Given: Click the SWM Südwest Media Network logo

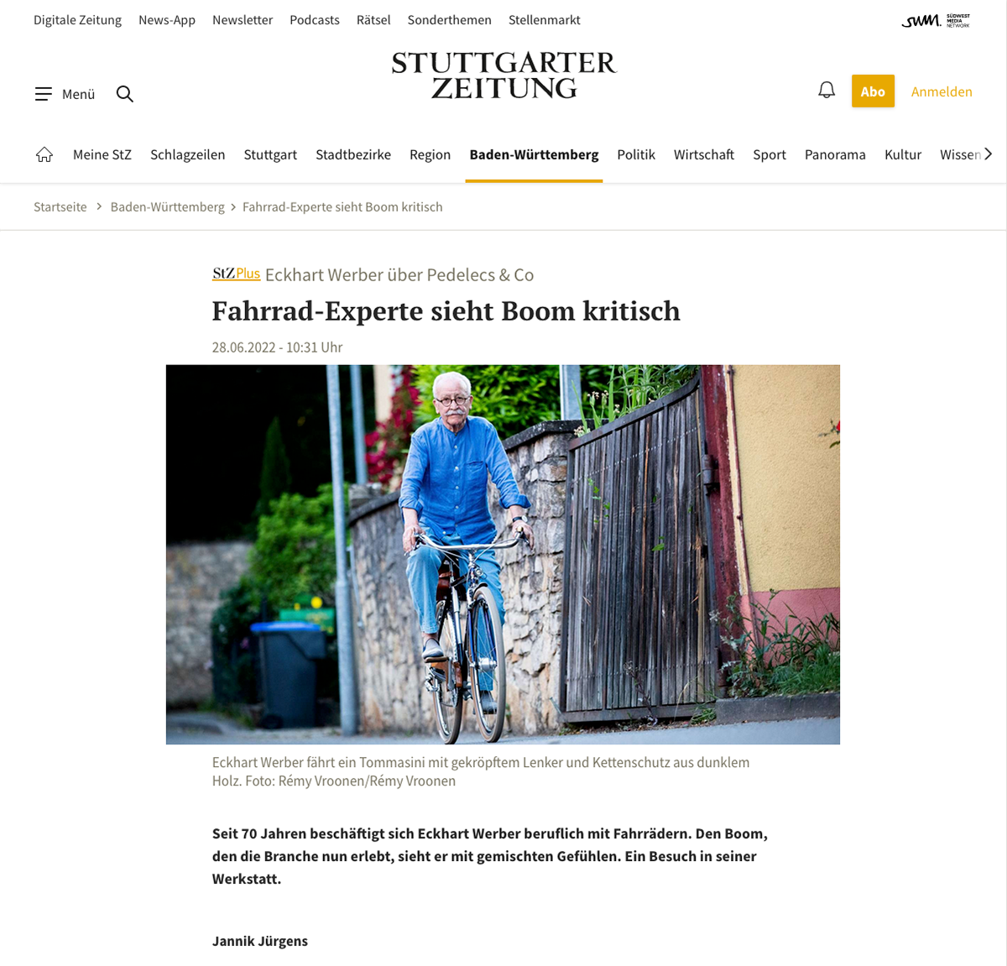Looking at the screenshot, I should [x=936, y=21].
